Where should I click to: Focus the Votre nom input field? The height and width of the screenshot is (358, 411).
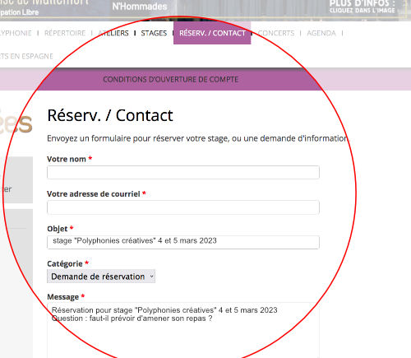pos(183,172)
